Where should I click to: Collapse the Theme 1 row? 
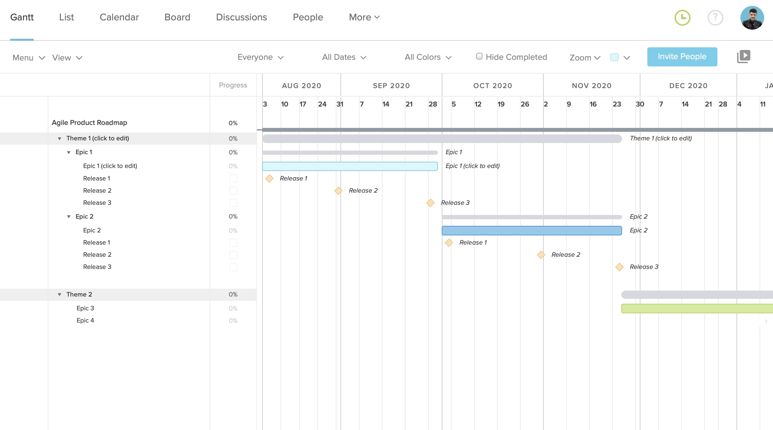click(59, 138)
